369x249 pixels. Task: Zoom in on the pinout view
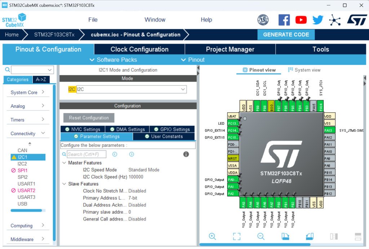click(x=212, y=236)
